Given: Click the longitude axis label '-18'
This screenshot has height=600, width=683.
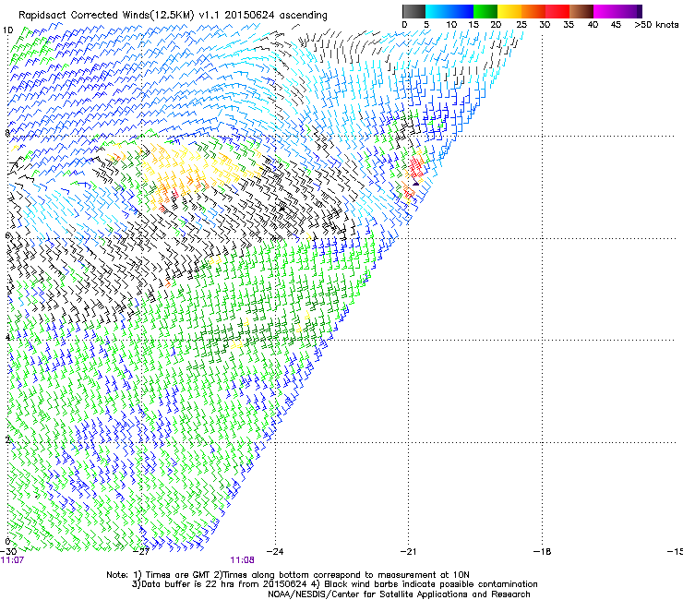Looking at the screenshot, I should [542, 552].
